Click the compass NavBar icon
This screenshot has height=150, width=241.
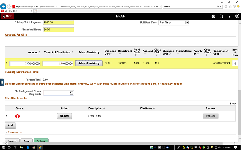pos(237,16)
